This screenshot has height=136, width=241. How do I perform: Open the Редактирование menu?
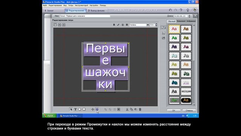coord(55,5)
